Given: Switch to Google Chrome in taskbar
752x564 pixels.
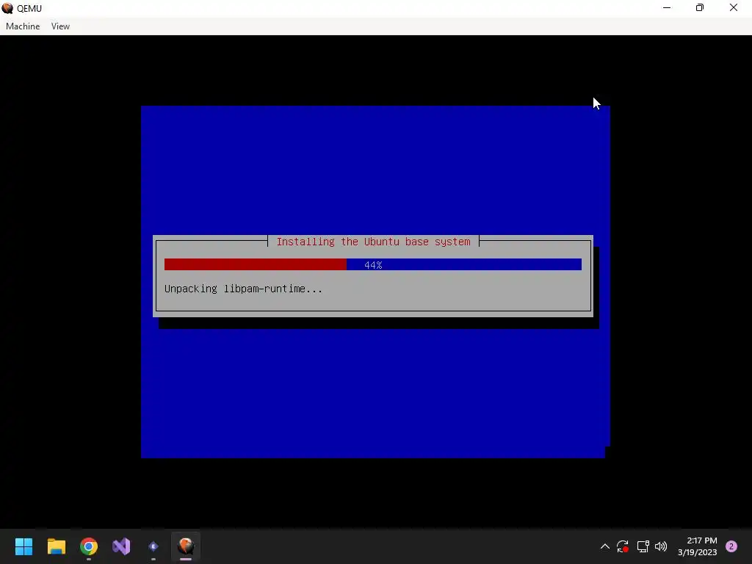Looking at the screenshot, I should [x=89, y=546].
